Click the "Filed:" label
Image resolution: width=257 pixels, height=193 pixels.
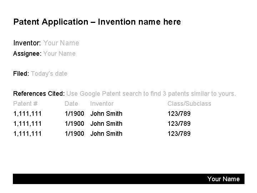[21, 74]
